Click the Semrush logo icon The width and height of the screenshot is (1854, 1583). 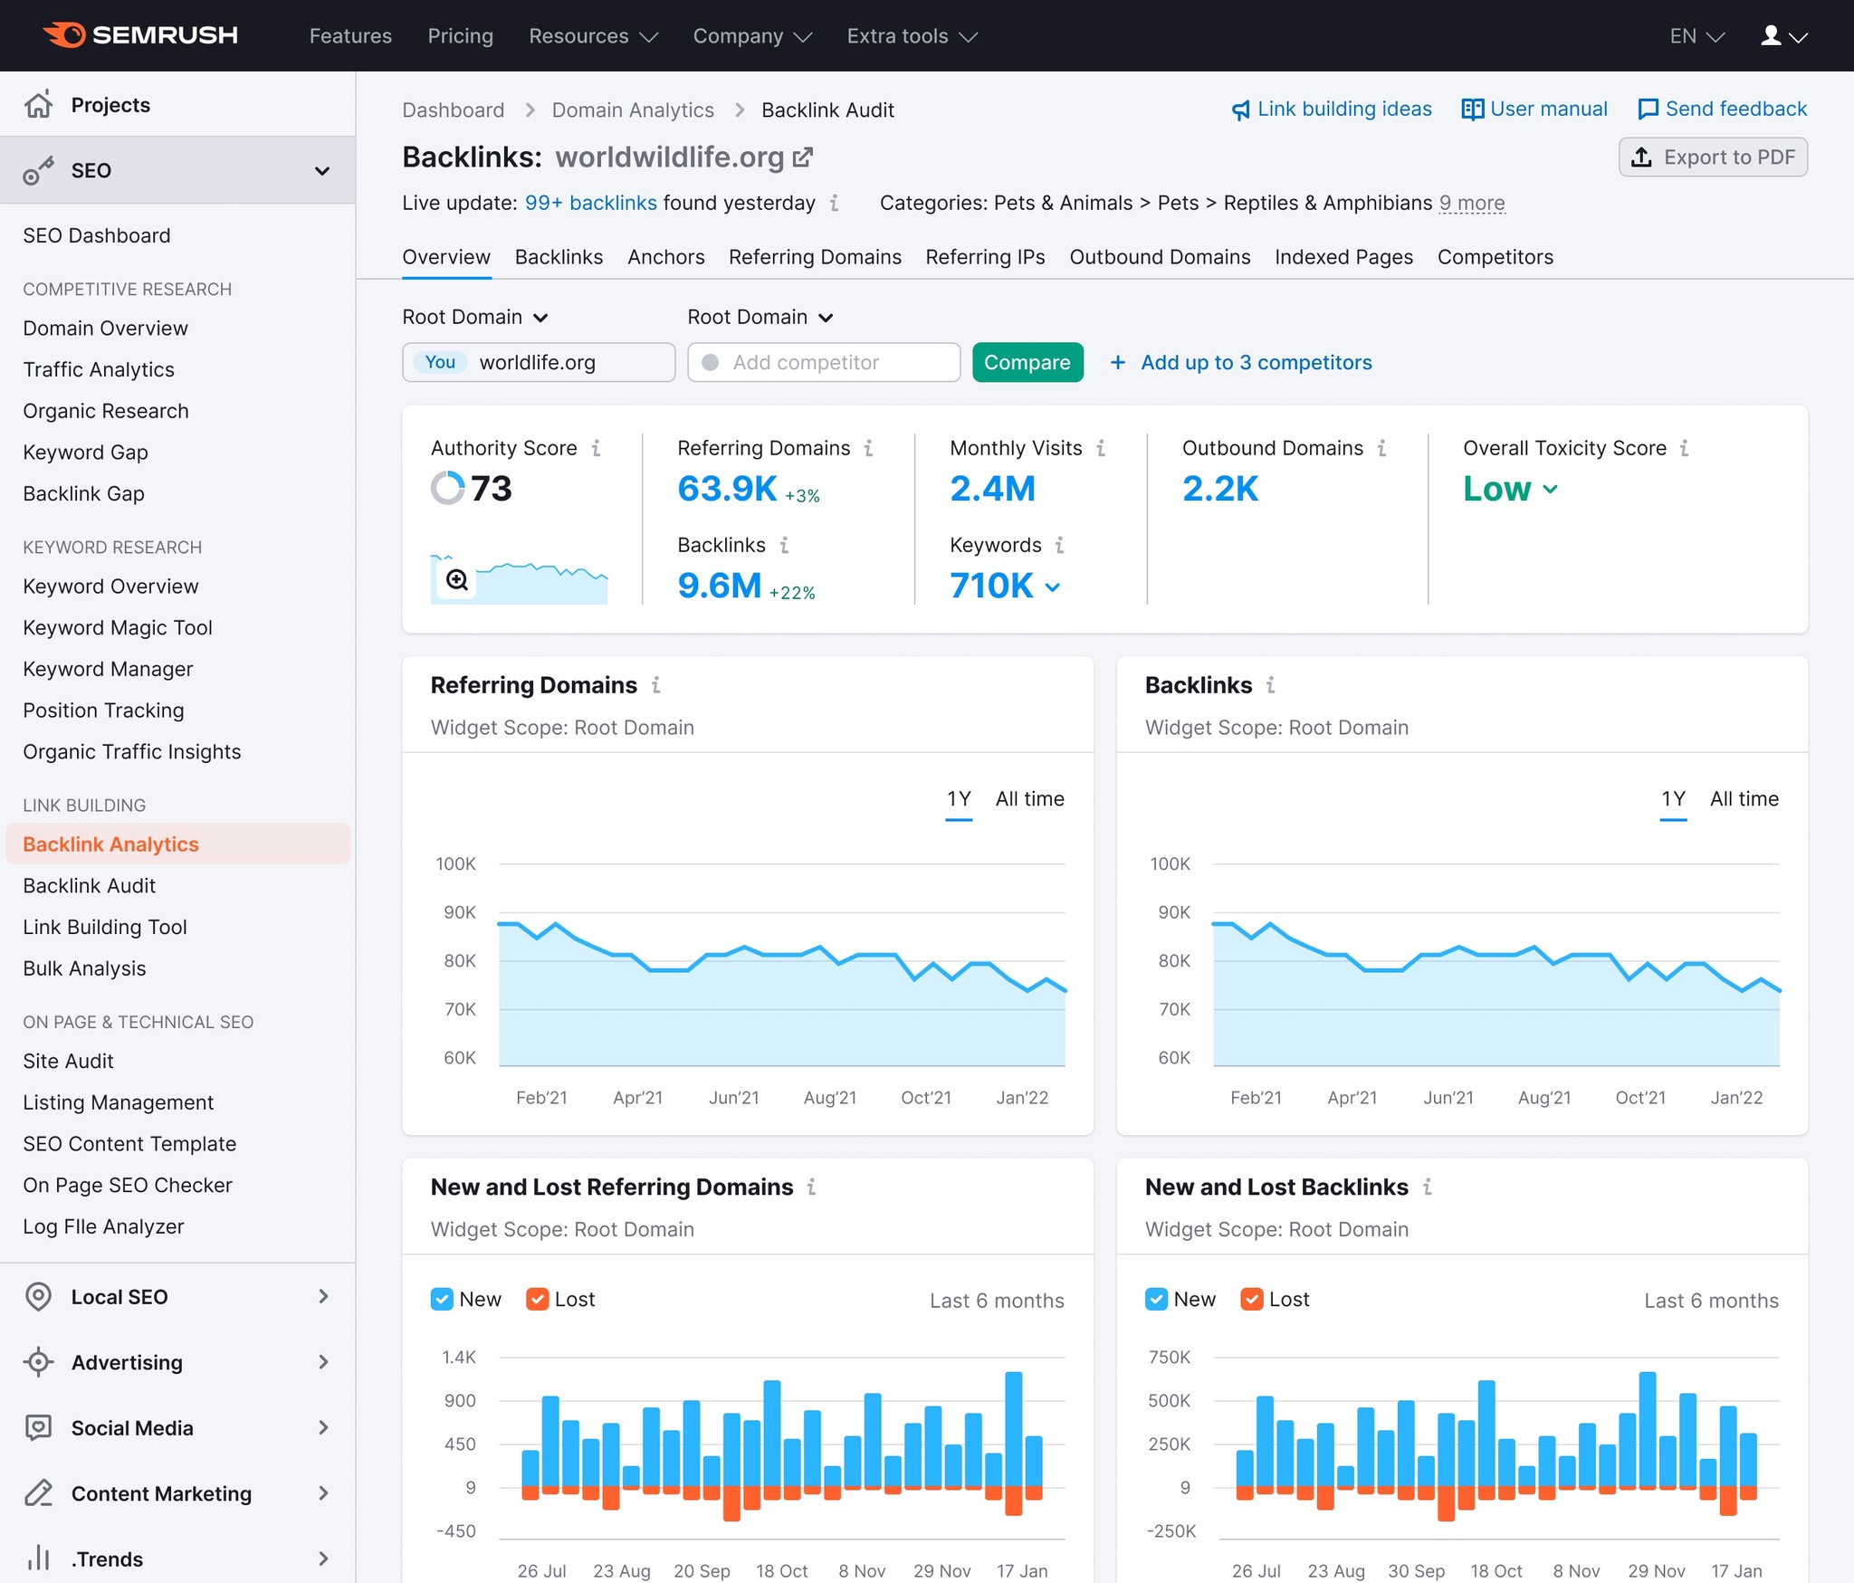point(65,35)
